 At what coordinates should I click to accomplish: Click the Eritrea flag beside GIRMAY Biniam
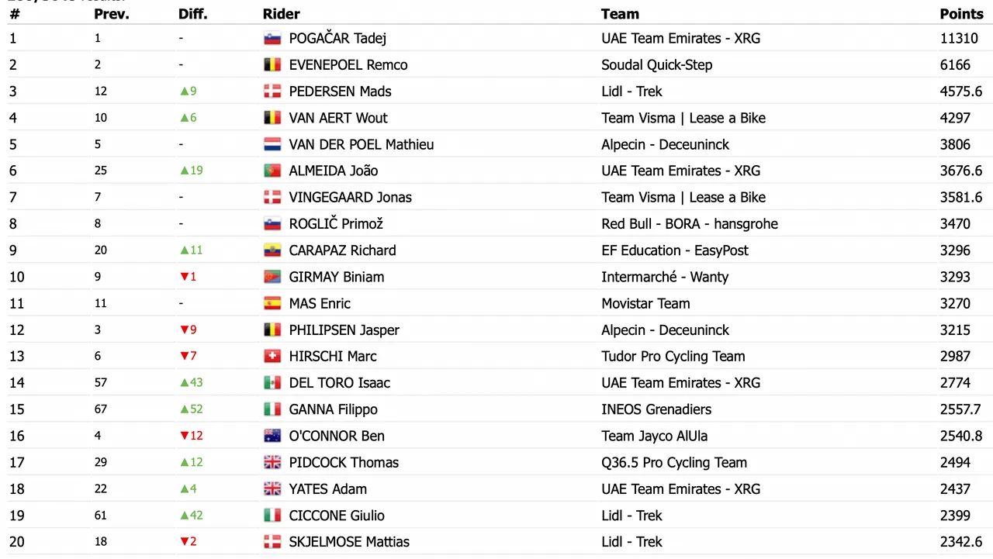tap(272, 277)
